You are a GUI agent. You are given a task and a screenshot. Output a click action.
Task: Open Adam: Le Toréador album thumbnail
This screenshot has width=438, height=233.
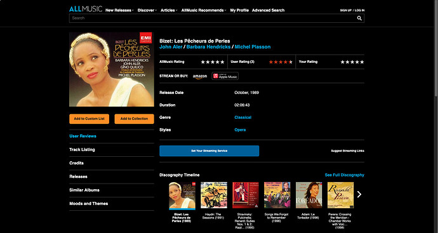click(x=309, y=196)
